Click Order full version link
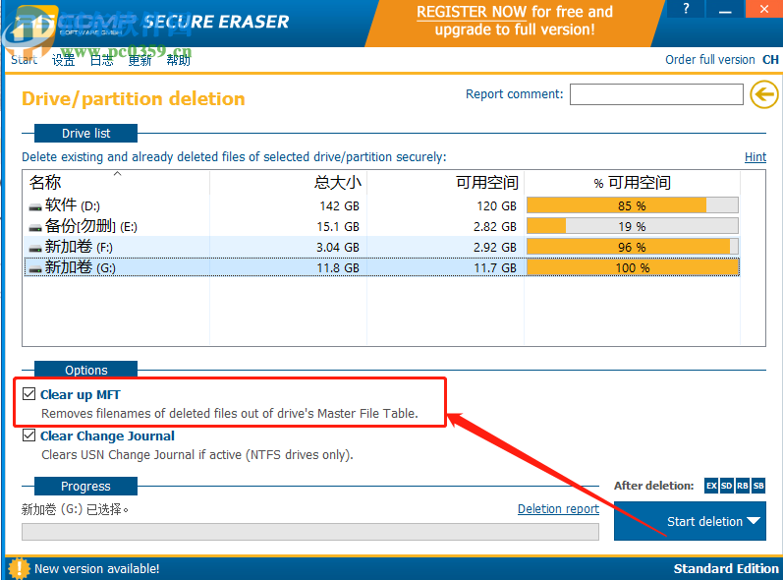The height and width of the screenshot is (580, 783). pyautogui.click(x=709, y=59)
